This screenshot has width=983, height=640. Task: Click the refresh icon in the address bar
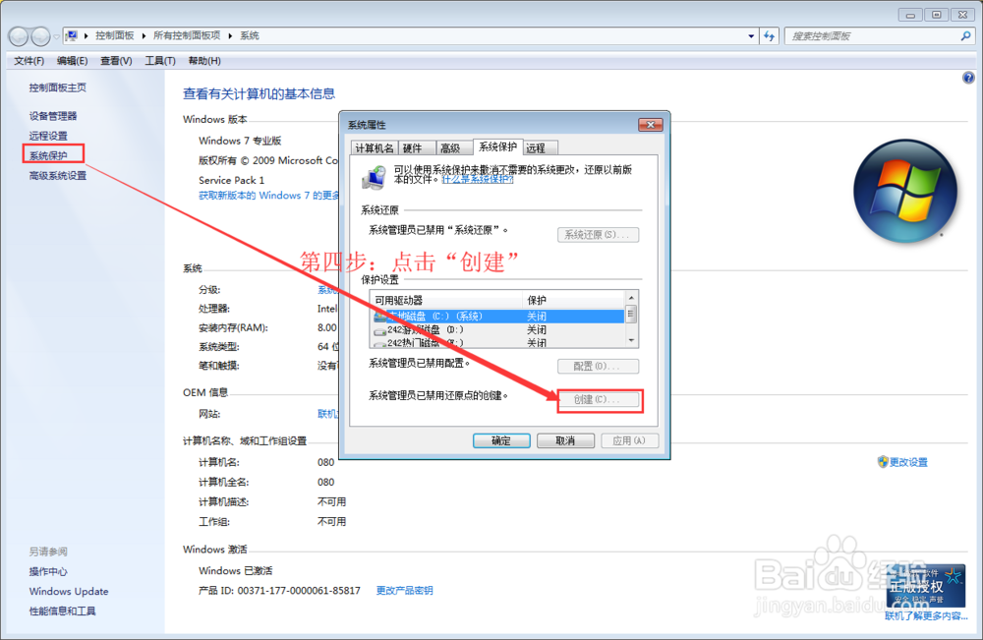coord(770,35)
